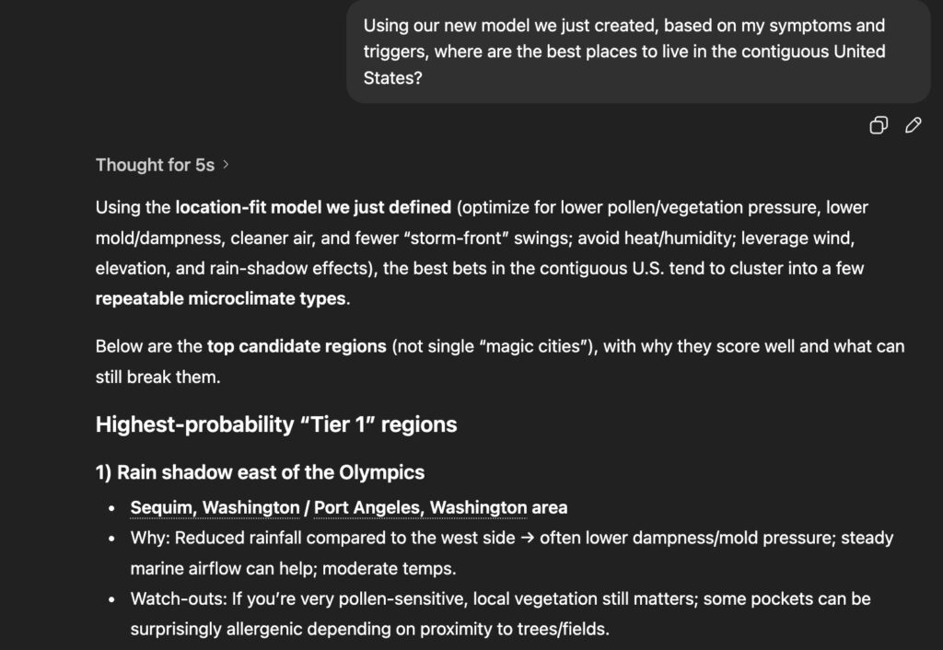Viewport: 943px width, 650px height.
Task: Open the Port Angeles, Washington link
Action: tap(420, 507)
